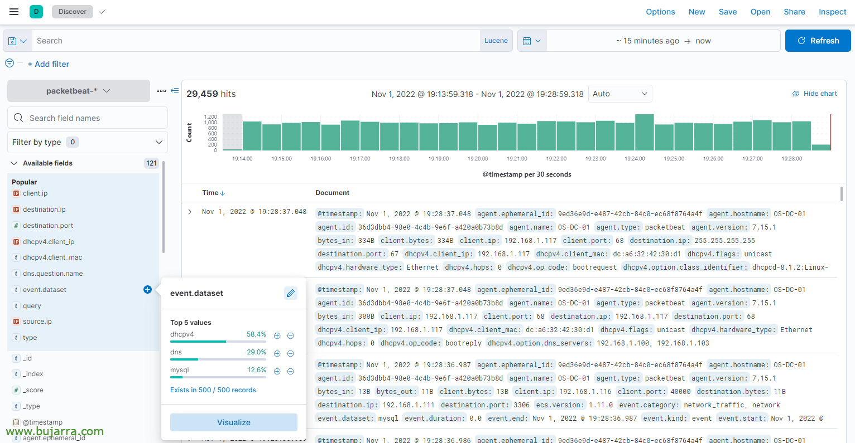Collapse the fields sidebar arrow icon
The width and height of the screenshot is (855, 443).
175,90
